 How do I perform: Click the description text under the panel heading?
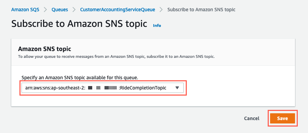[x=116, y=57]
